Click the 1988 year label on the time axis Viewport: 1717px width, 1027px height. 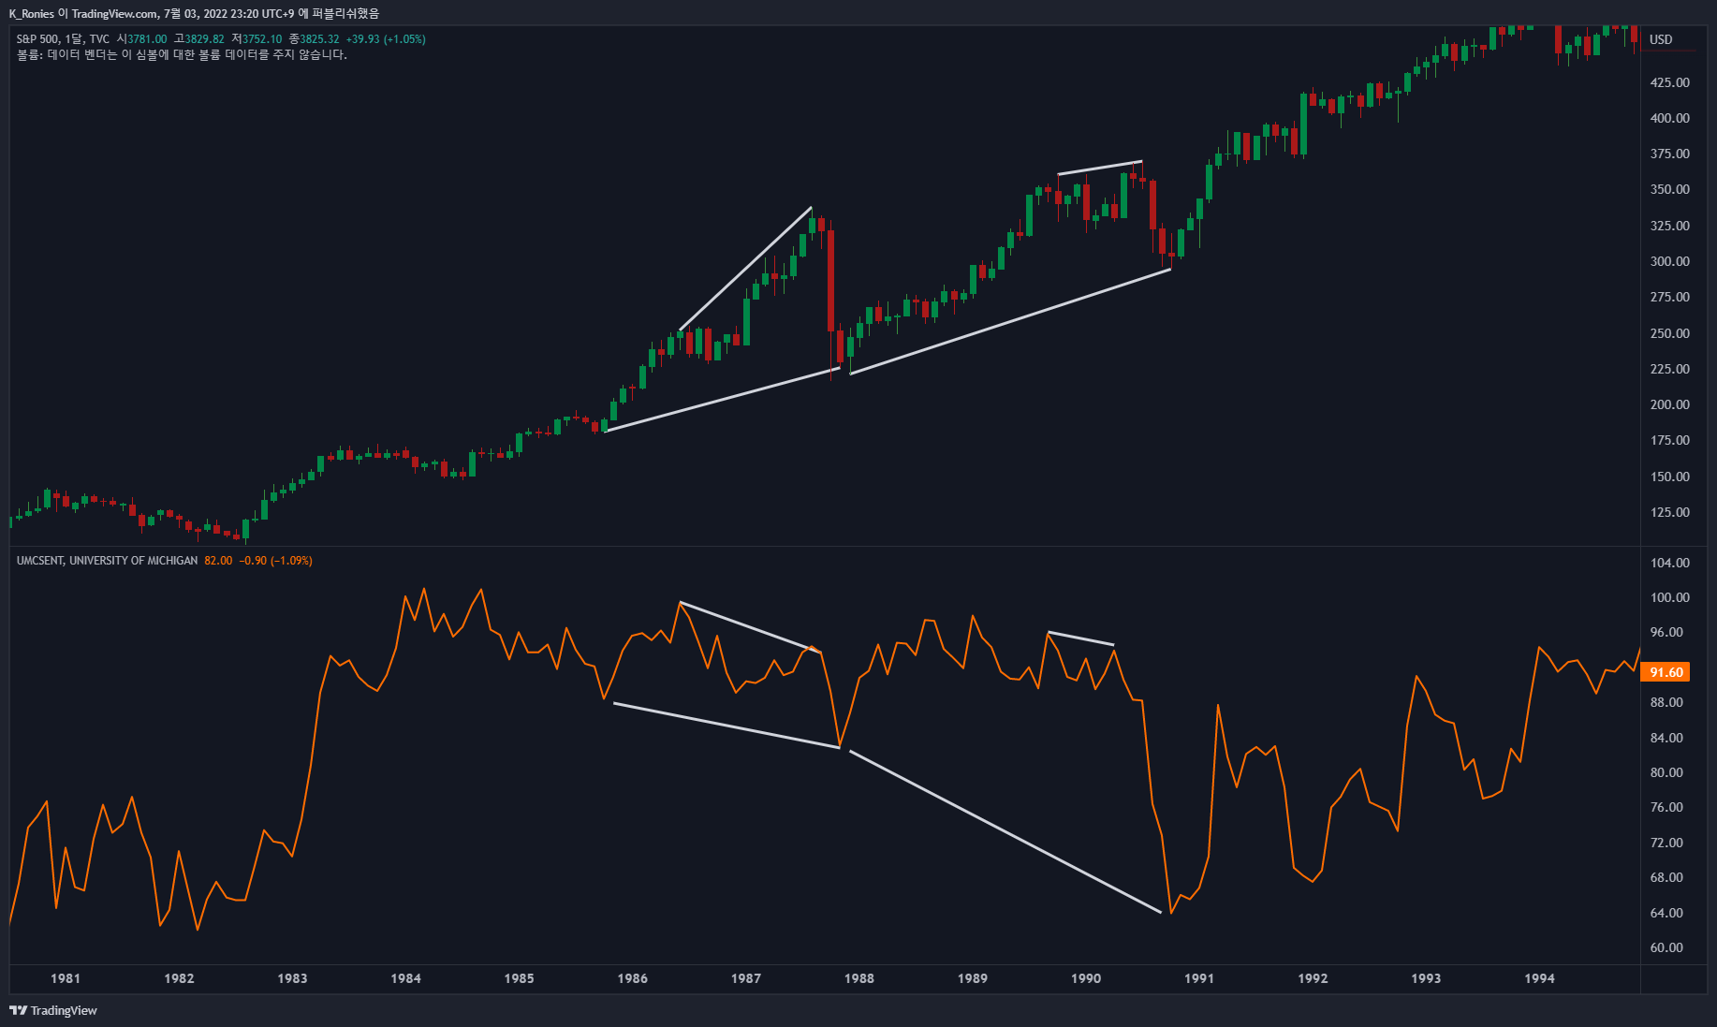click(858, 978)
